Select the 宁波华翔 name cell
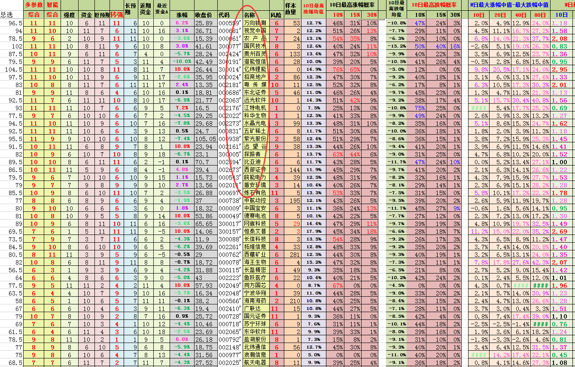 [x=256, y=293]
